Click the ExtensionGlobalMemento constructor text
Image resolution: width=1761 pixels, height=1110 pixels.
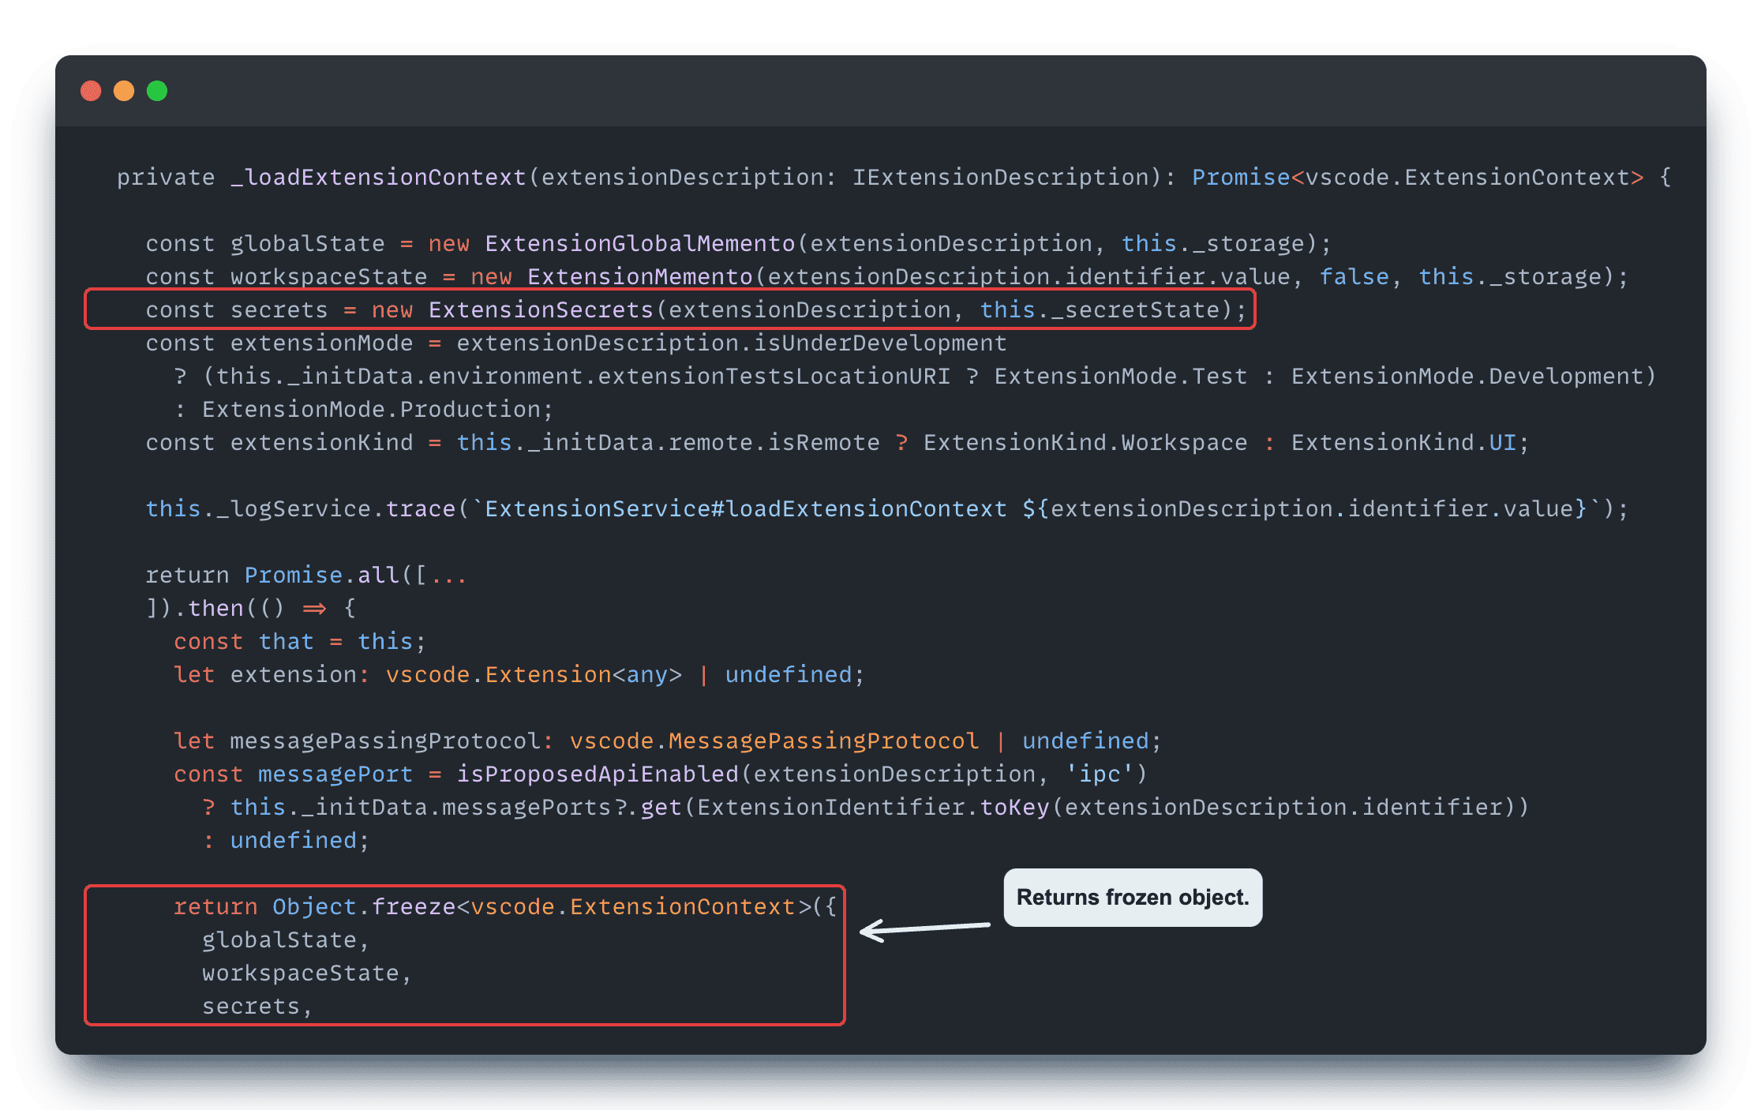point(639,244)
